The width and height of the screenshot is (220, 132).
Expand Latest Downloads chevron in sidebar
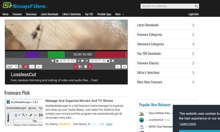(x=193, y=25)
